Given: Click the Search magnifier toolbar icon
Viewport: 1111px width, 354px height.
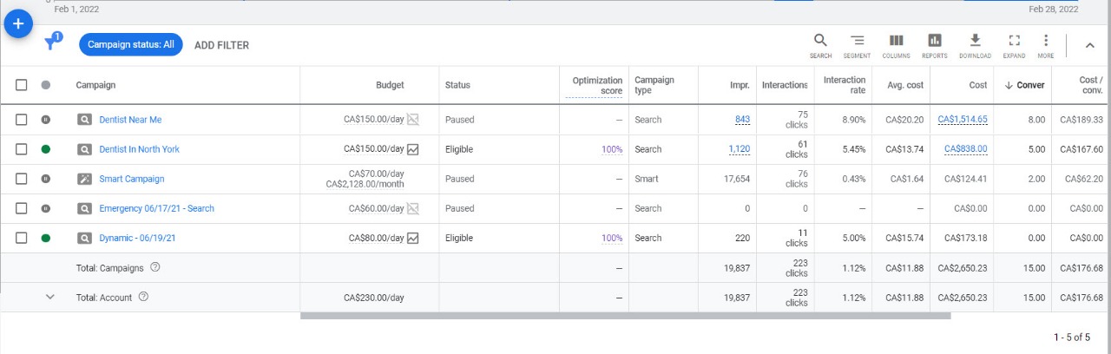Looking at the screenshot, I should [820, 45].
